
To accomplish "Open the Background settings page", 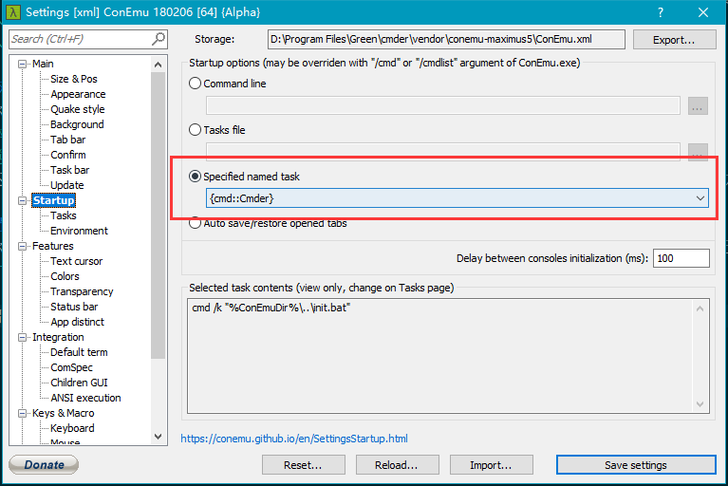I will (77, 124).
